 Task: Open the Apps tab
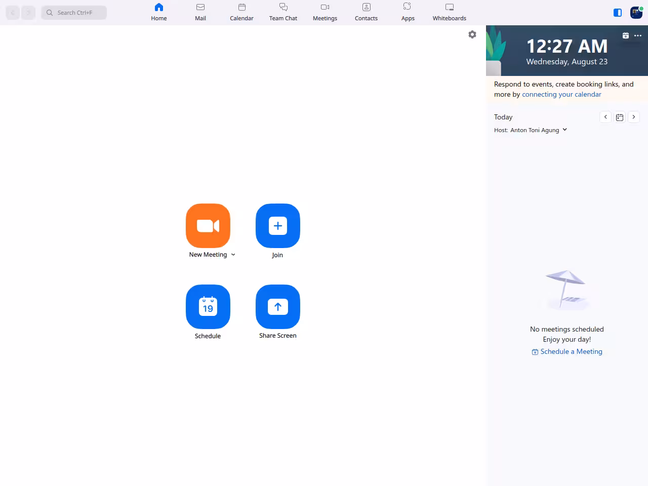(x=408, y=12)
